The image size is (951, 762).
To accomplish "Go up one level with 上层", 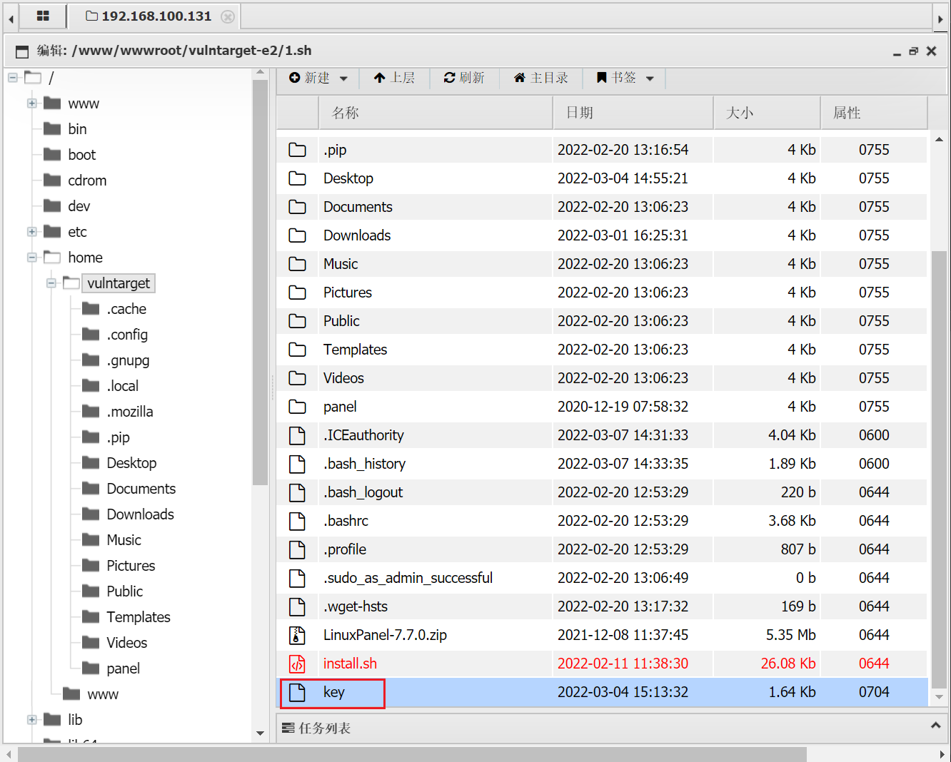I will (x=394, y=78).
